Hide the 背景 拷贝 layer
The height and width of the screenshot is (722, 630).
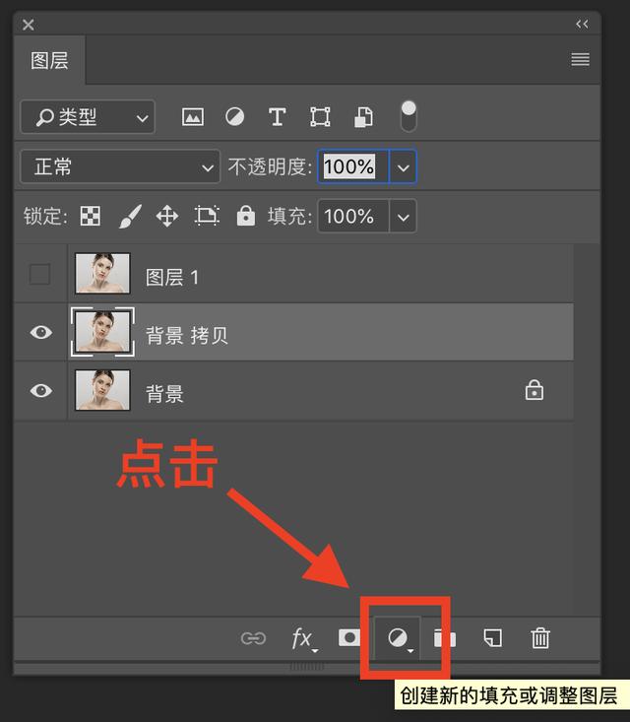[x=40, y=333]
